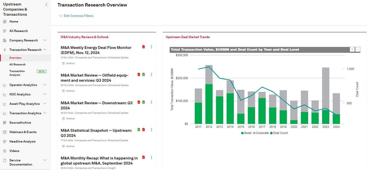Download PDF of Weekly Energy Deal Flow Monitor
Image resolution: width=367 pixels, height=170 pixels.
tap(144, 47)
